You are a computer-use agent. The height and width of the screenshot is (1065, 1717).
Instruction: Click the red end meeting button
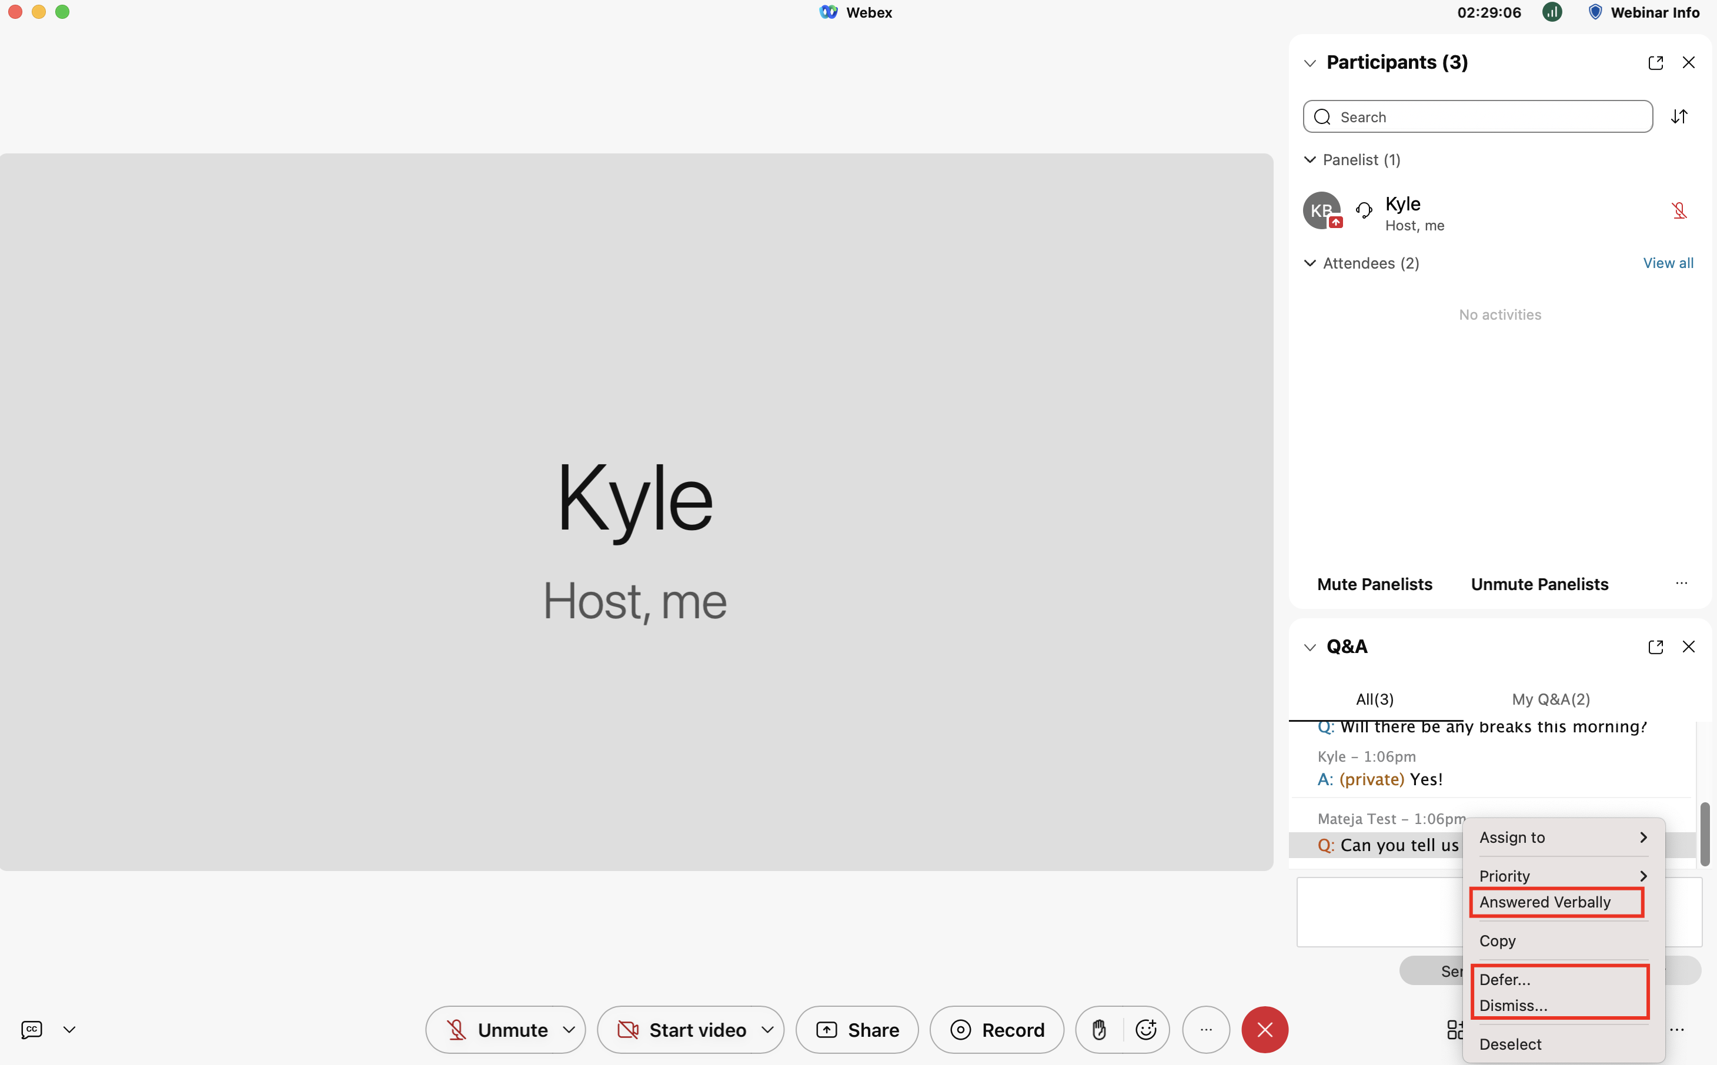(x=1265, y=1029)
